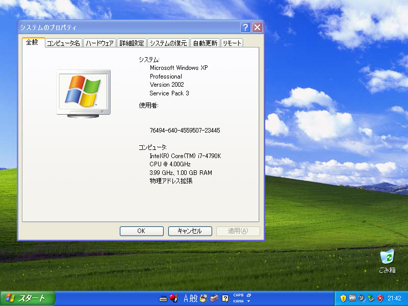
Task: Click the キャンセル button
Action: [x=190, y=231]
